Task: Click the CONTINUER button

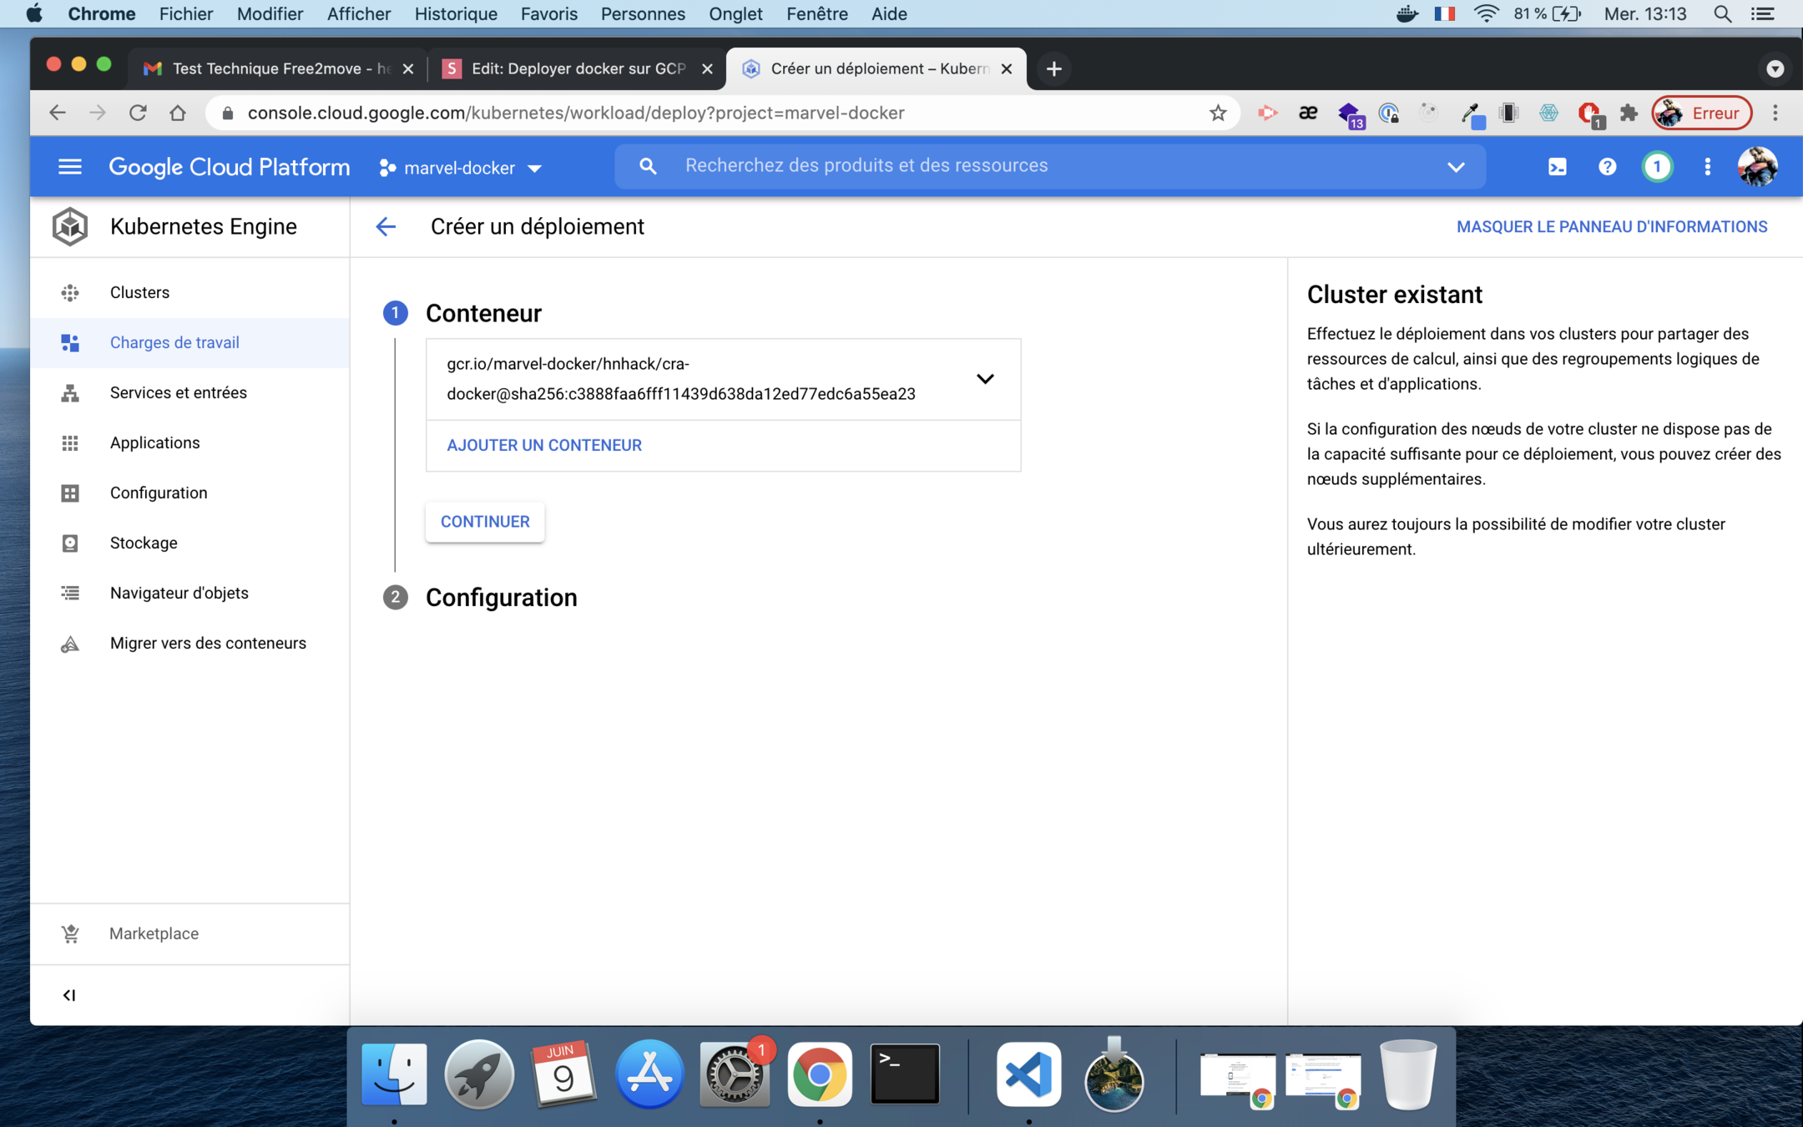Action: [x=485, y=522]
